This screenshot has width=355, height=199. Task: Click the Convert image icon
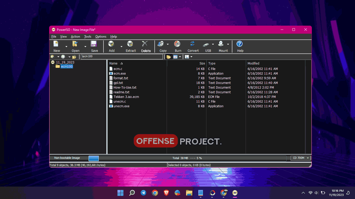click(193, 44)
